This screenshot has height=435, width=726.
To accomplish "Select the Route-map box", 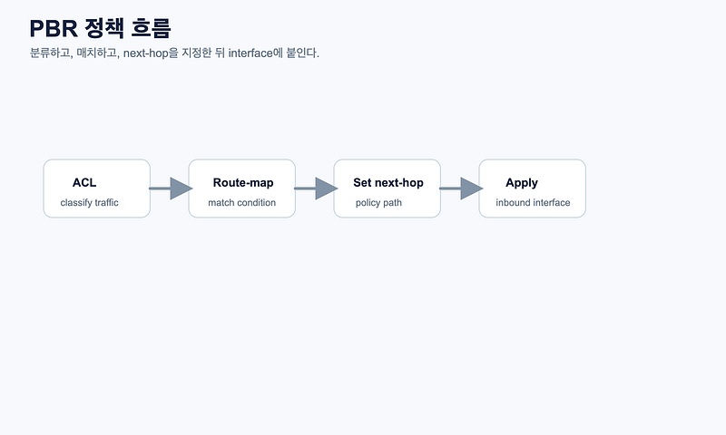I will (241, 188).
